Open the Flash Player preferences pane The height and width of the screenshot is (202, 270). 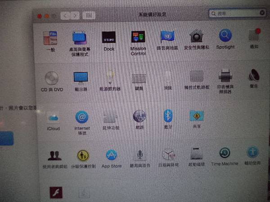coord(56,193)
